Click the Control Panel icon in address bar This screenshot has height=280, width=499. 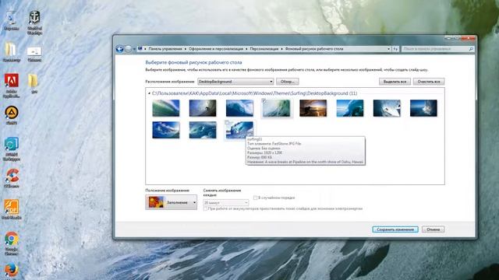[140, 48]
